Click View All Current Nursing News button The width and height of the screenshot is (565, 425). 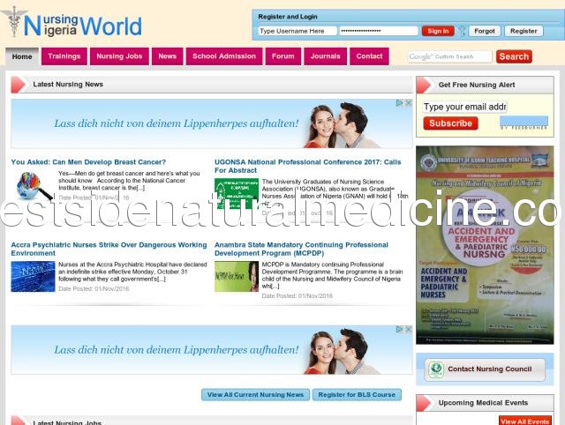coord(255,395)
